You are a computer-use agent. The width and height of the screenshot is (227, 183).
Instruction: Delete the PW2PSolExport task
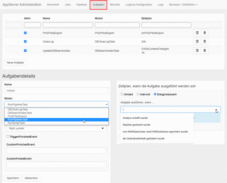click(205, 33)
